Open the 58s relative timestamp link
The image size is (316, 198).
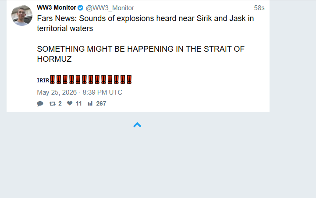click(259, 8)
